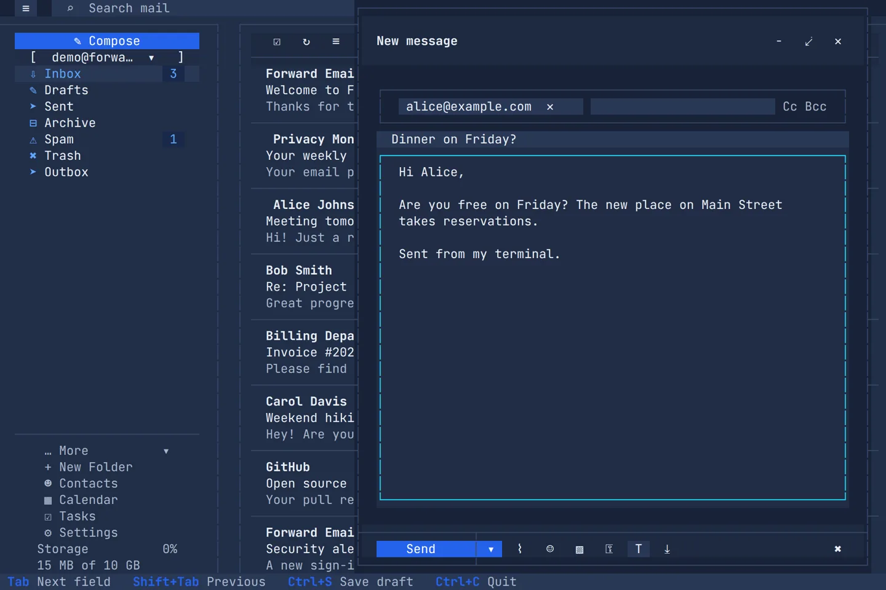Screen dimensions: 886x590
Task: Open the emoji picker in compose toolbar
Action: tap(550, 549)
